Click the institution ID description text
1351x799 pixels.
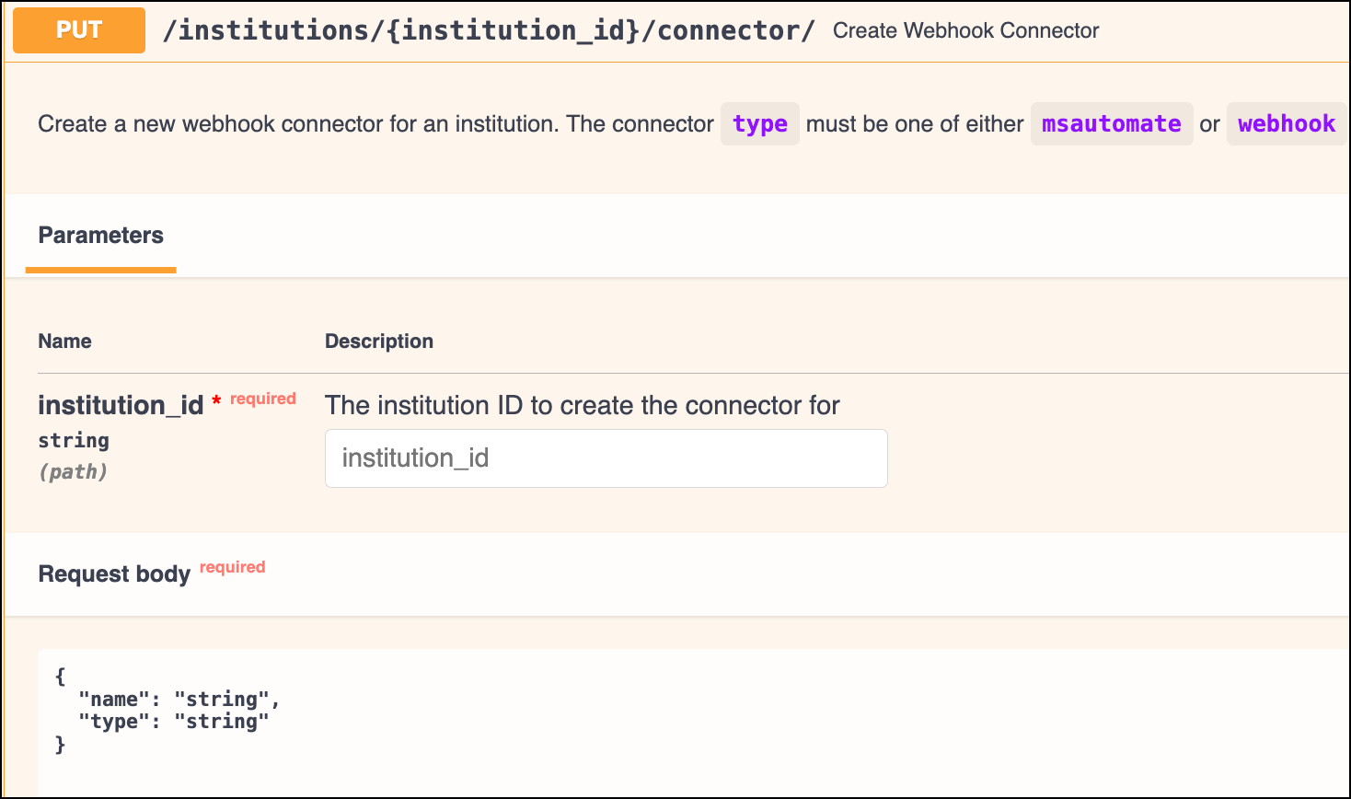[582, 405]
